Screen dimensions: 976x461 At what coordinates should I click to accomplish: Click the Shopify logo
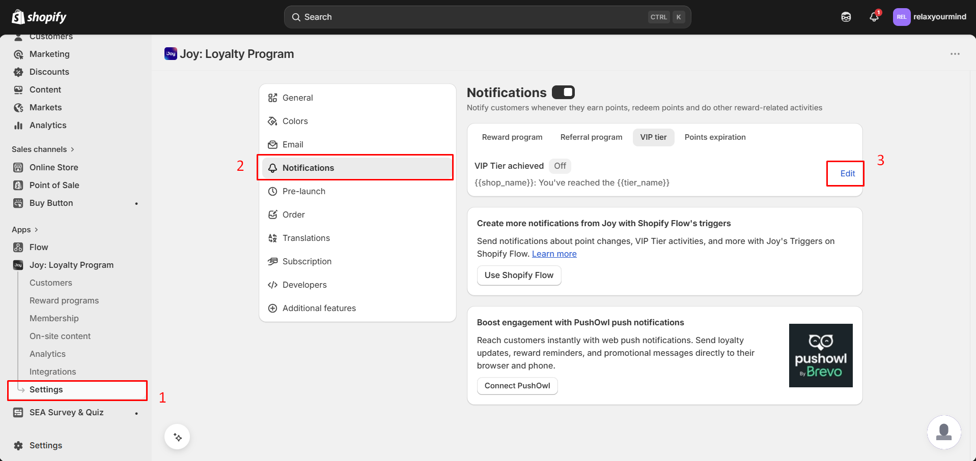[x=39, y=17]
